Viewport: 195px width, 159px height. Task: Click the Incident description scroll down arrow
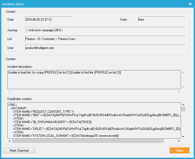click(x=183, y=87)
